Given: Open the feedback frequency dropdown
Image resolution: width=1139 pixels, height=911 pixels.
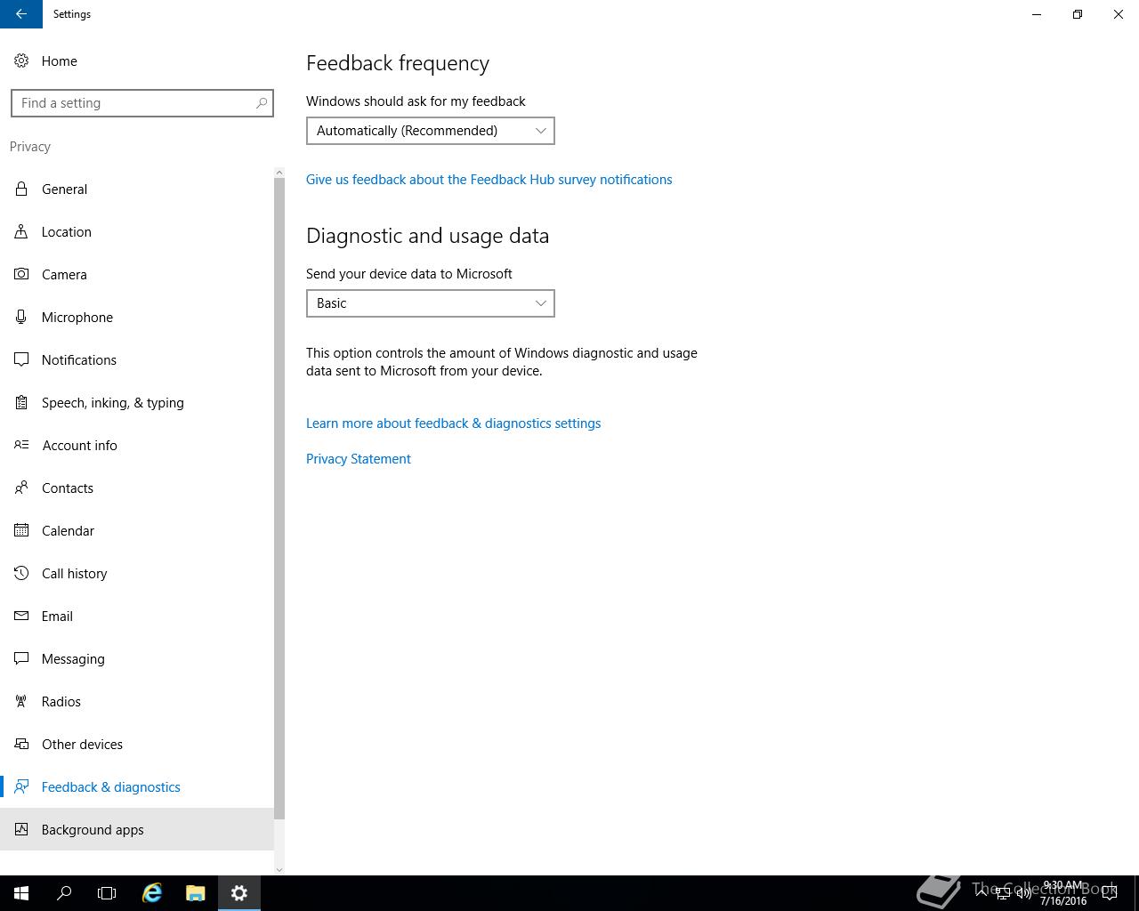Looking at the screenshot, I should point(431,131).
